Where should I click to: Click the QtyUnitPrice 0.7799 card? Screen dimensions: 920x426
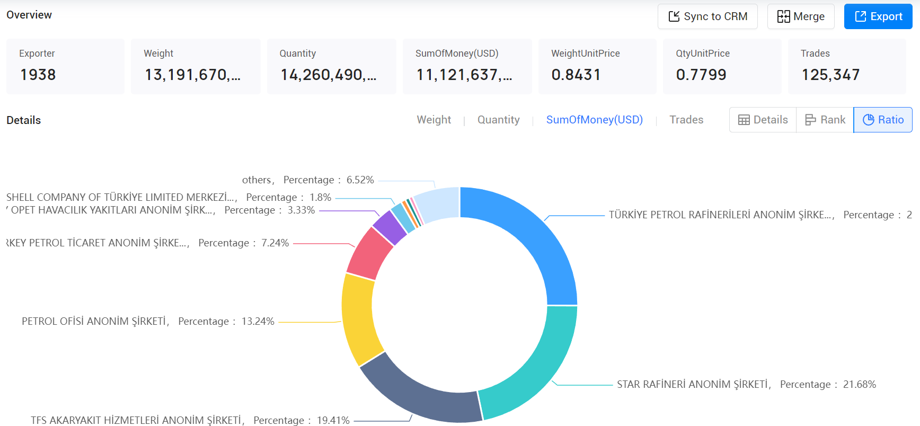pyautogui.click(x=722, y=66)
